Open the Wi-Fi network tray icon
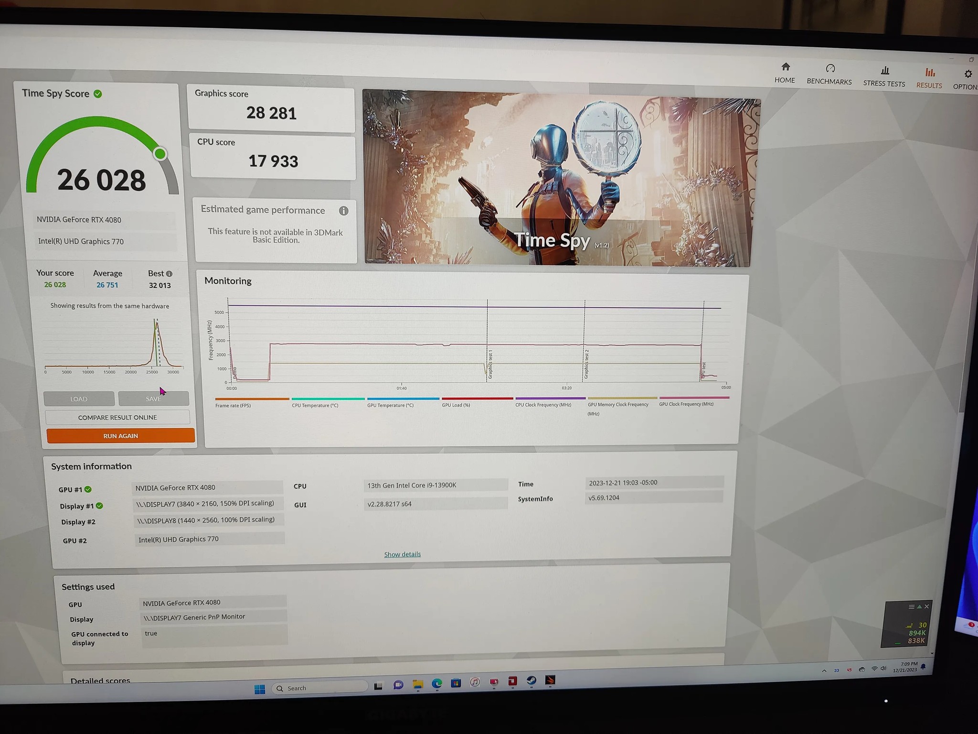Viewport: 978px width, 734px height. click(x=874, y=669)
